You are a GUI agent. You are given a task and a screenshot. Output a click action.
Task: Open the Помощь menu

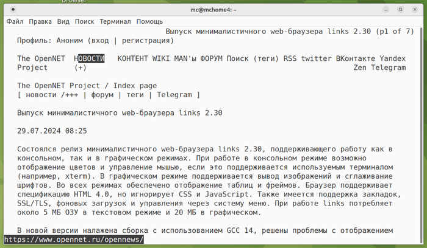pyautogui.click(x=149, y=21)
